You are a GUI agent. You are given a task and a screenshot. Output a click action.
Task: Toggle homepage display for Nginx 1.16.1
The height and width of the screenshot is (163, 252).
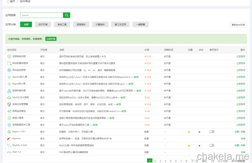212,132
